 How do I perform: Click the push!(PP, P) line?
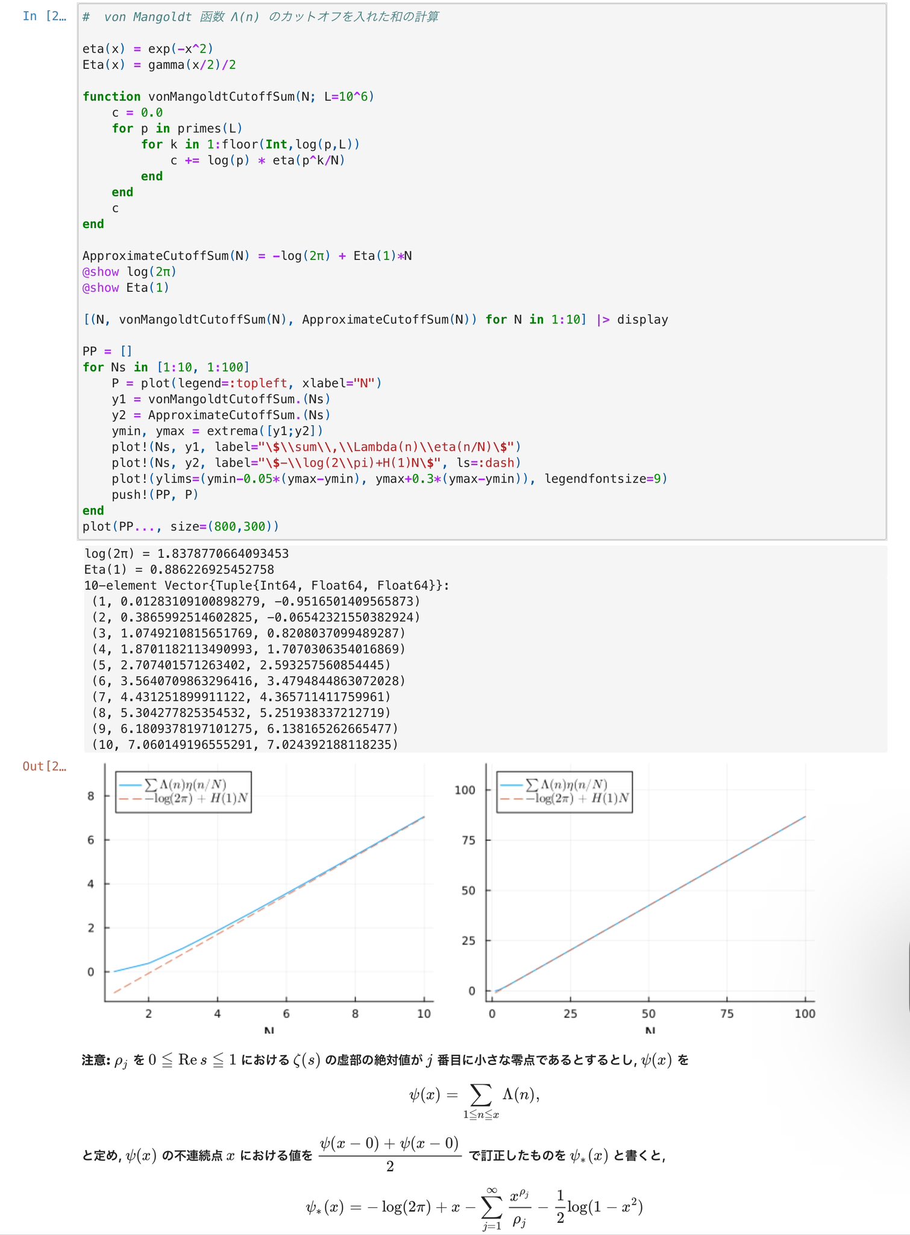[x=155, y=494]
